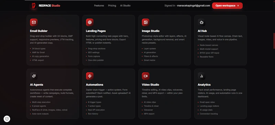Image resolution: width=275 pixels, height=125 pixels.
Task: Click the 'AMP for Email' bullet
Action: [x=37, y=53]
